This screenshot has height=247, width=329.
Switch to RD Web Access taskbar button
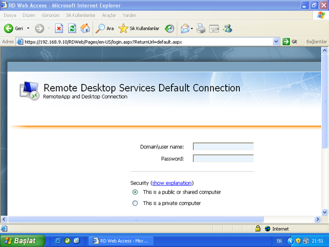point(121,241)
